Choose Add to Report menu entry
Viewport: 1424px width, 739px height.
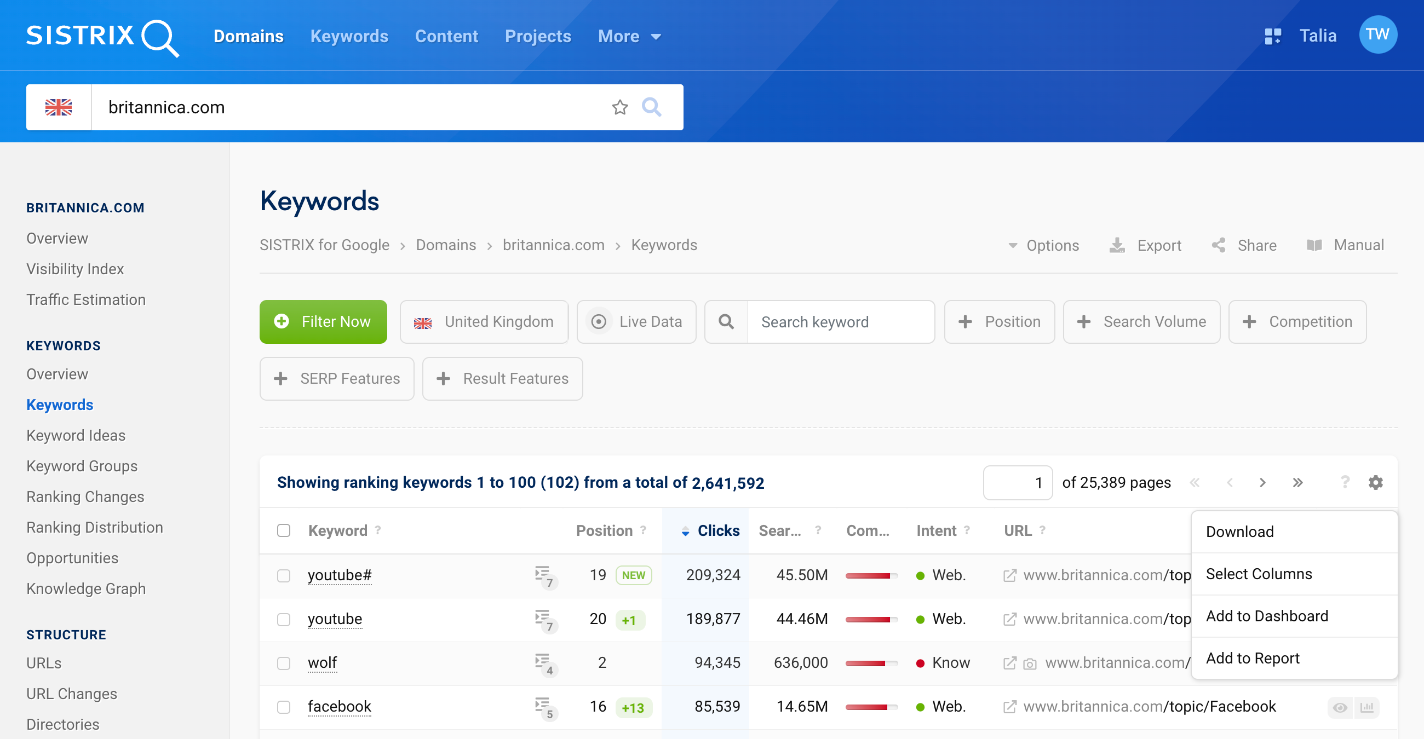(1295, 659)
